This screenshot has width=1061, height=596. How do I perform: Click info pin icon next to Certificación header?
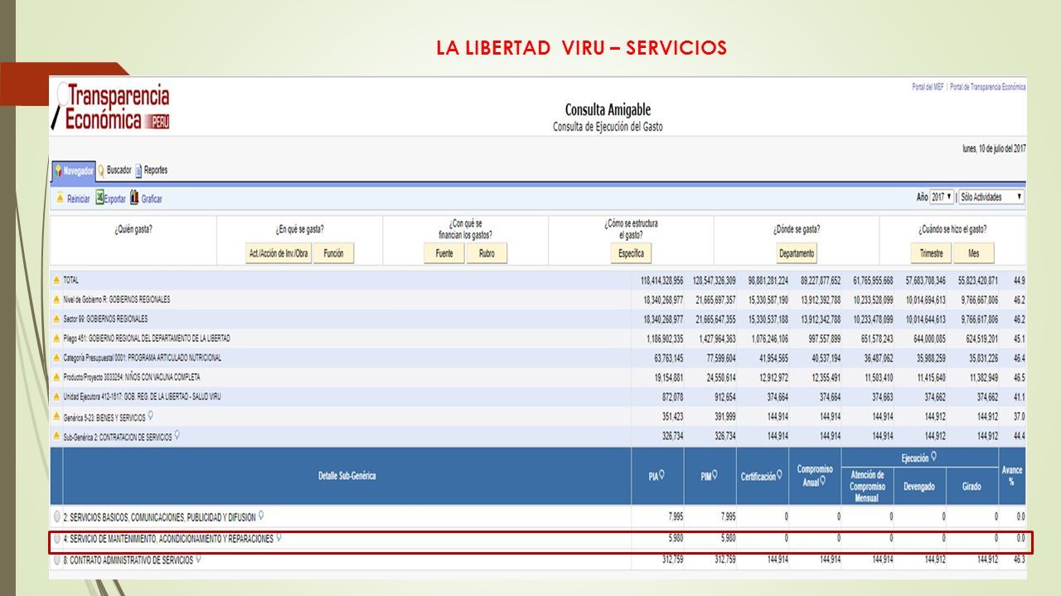(780, 475)
